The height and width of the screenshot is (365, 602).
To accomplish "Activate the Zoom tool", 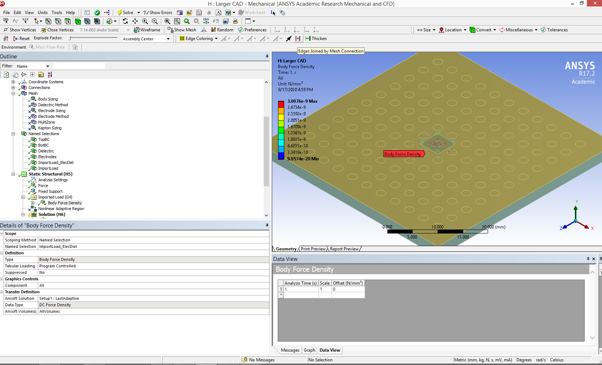I will click(145, 21).
